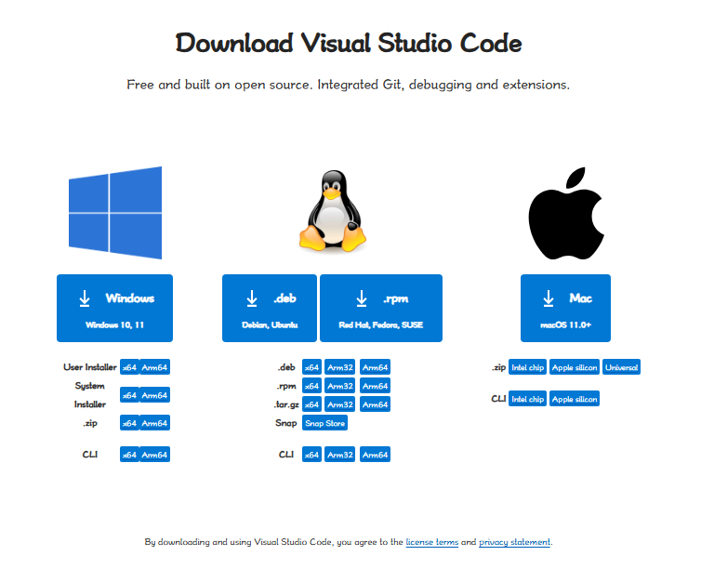This screenshot has height=569, width=701.
Task: Open the Snap Store link
Action: (324, 423)
